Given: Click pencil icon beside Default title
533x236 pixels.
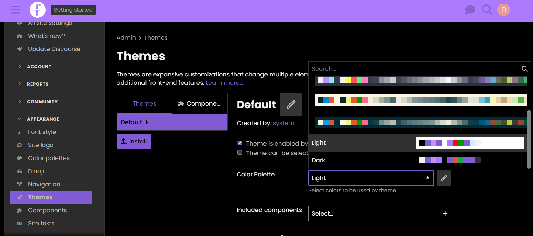Looking at the screenshot, I should [291, 104].
